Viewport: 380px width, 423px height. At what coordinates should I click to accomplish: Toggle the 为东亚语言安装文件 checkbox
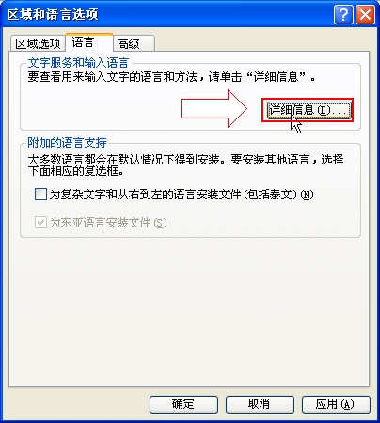coord(40,223)
